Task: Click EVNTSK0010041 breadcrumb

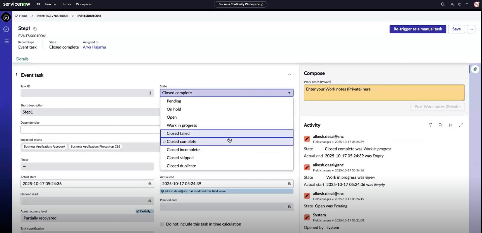Action: tap(89, 16)
